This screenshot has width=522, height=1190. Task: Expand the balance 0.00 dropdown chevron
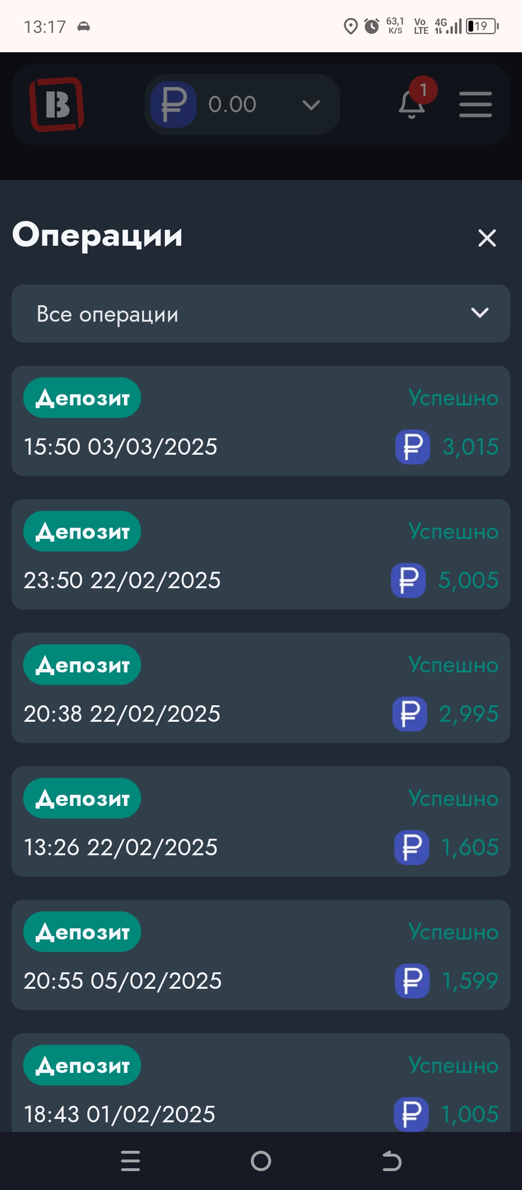311,104
